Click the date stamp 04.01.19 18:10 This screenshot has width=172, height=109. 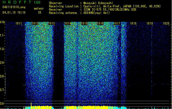(x=14, y=13)
